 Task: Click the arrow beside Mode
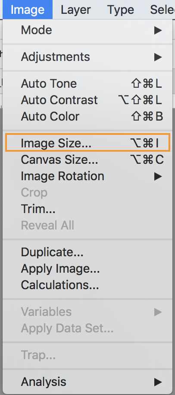point(158,31)
